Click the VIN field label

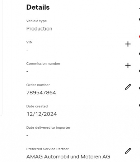click(29, 42)
